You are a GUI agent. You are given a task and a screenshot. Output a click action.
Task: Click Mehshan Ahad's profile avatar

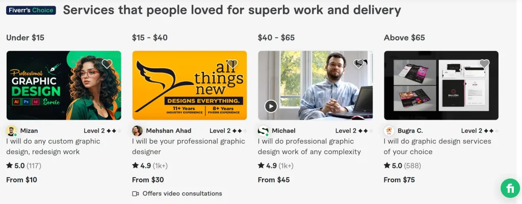coord(137,131)
